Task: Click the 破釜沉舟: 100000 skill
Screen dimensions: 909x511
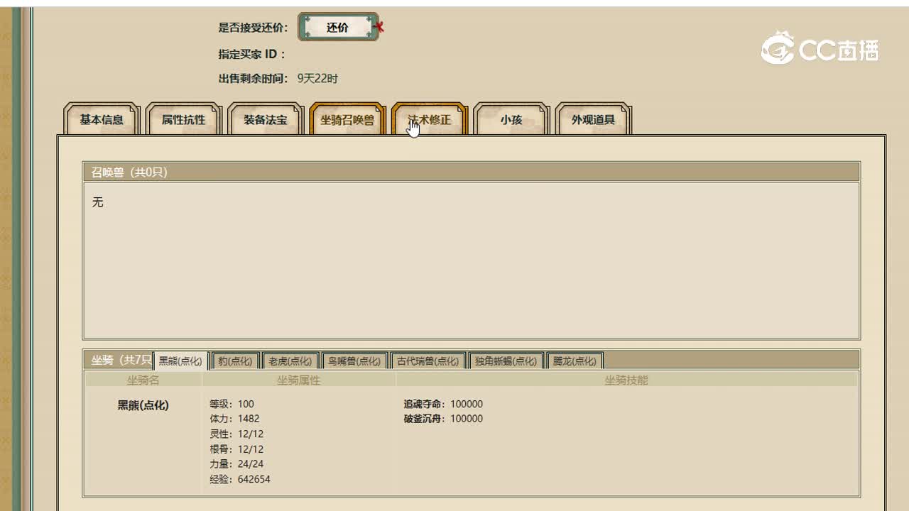Action: pos(443,419)
